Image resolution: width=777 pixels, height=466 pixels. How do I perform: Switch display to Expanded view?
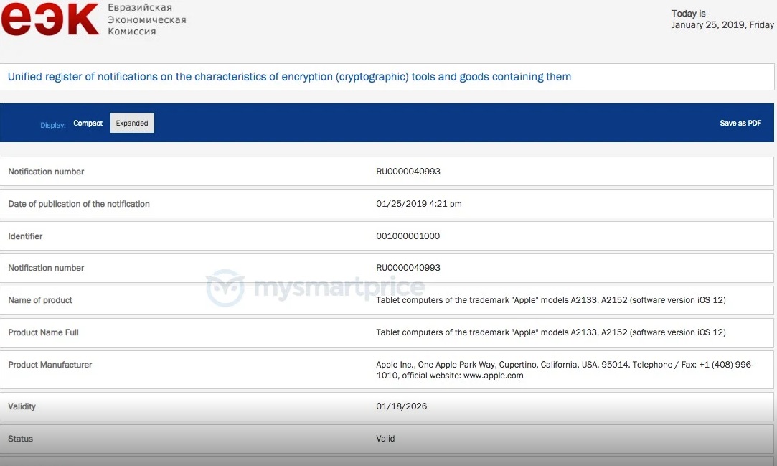[132, 124]
